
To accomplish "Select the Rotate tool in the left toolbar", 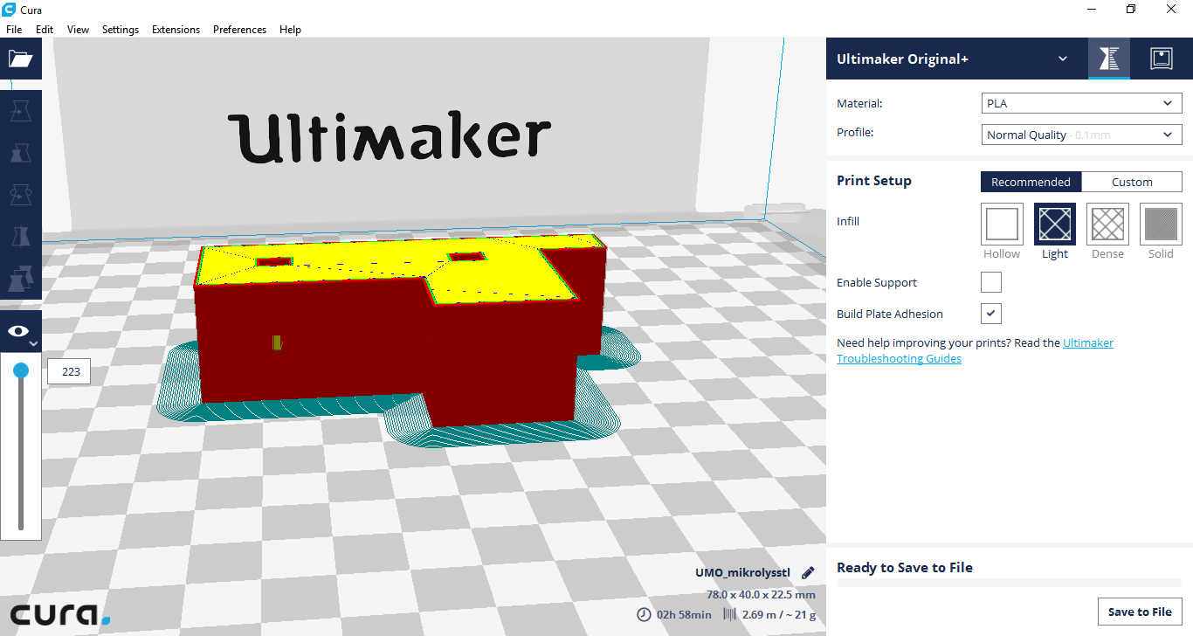I will [20, 195].
